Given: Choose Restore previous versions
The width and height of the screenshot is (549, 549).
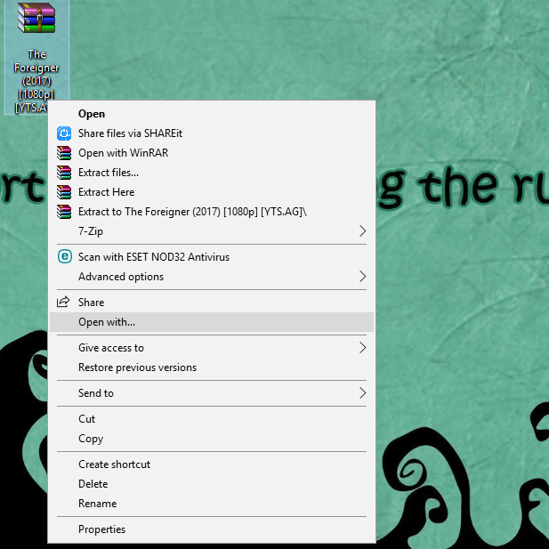Looking at the screenshot, I should point(212,367).
